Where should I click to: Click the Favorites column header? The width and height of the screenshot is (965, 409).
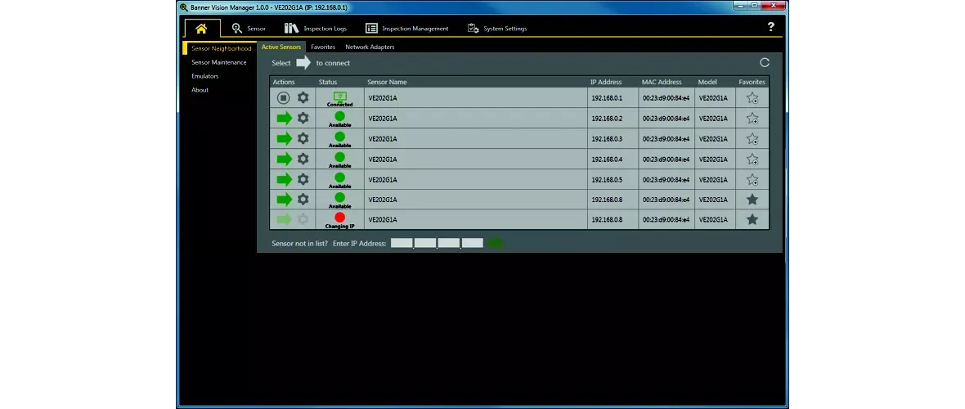(x=752, y=82)
